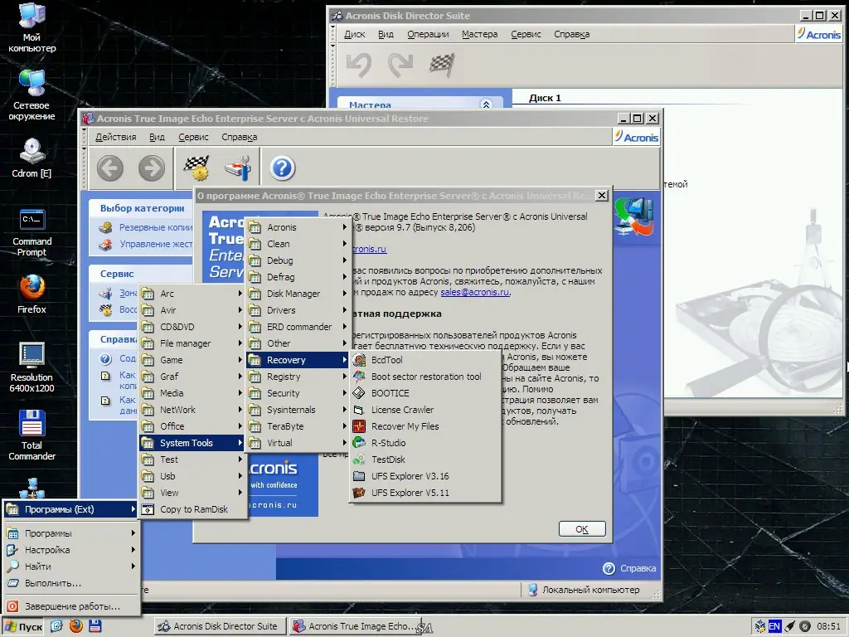849x637 pixels.
Task: Switch to Acronis Disk Director Suite taskbar button
Action: 220,626
